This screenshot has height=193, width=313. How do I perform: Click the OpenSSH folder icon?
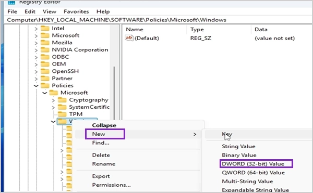click(x=45, y=71)
